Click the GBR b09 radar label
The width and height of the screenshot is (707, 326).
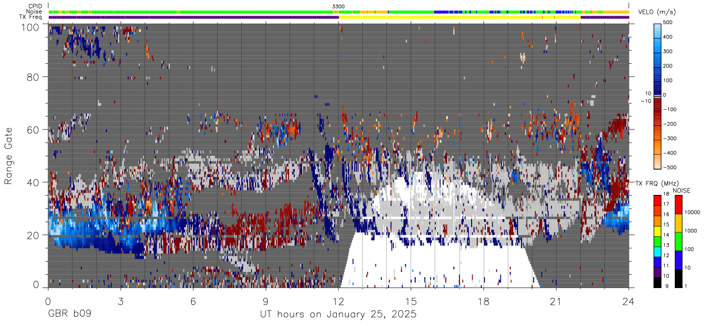(69, 315)
